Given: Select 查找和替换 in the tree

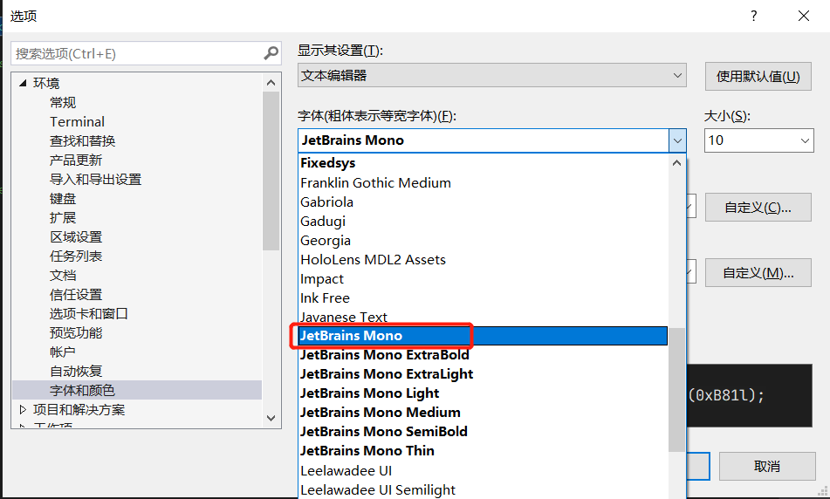Looking at the screenshot, I should [x=82, y=140].
